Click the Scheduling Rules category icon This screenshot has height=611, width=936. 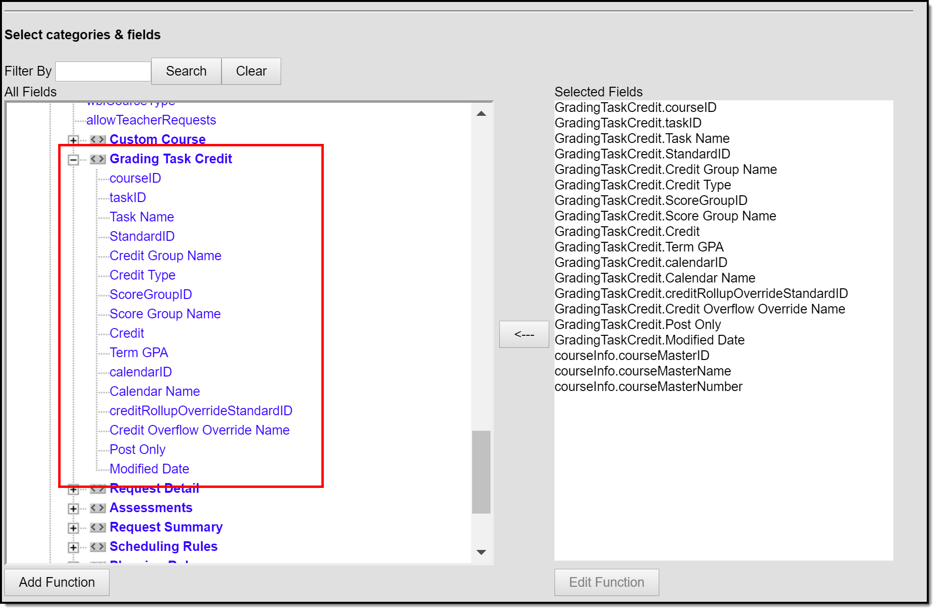[97, 547]
